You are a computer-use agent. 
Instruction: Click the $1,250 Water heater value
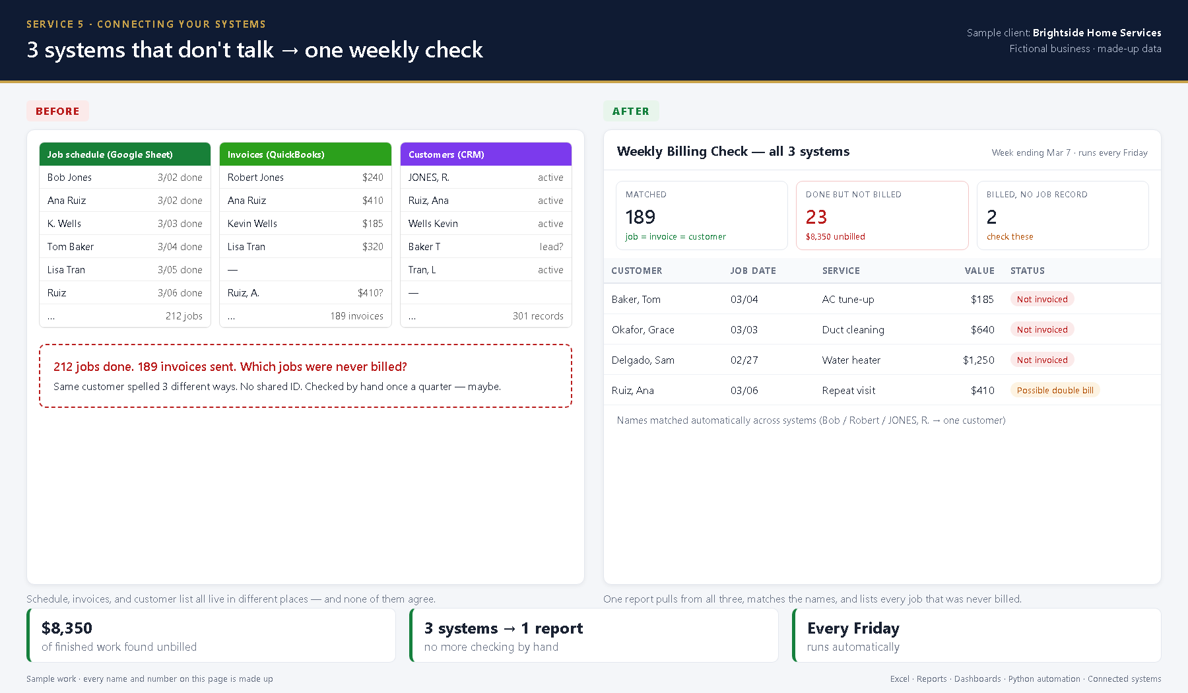[x=978, y=360]
